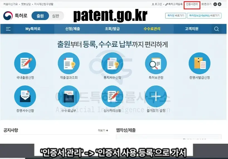Image resolution: width=228 pixels, height=159 pixels.
Task: Decrease screen size with minus icon
Action: click(215, 4)
